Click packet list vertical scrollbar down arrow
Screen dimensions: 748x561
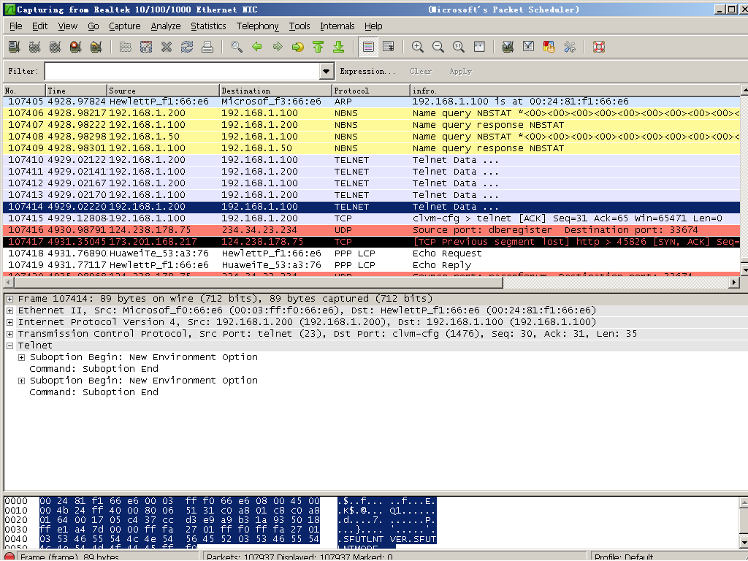click(x=744, y=270)
